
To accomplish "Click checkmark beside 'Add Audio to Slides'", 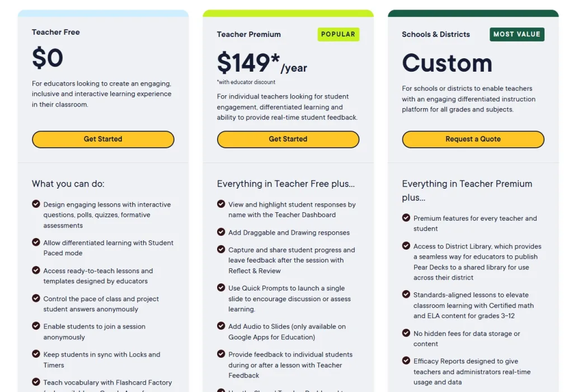I will point(221,326).
